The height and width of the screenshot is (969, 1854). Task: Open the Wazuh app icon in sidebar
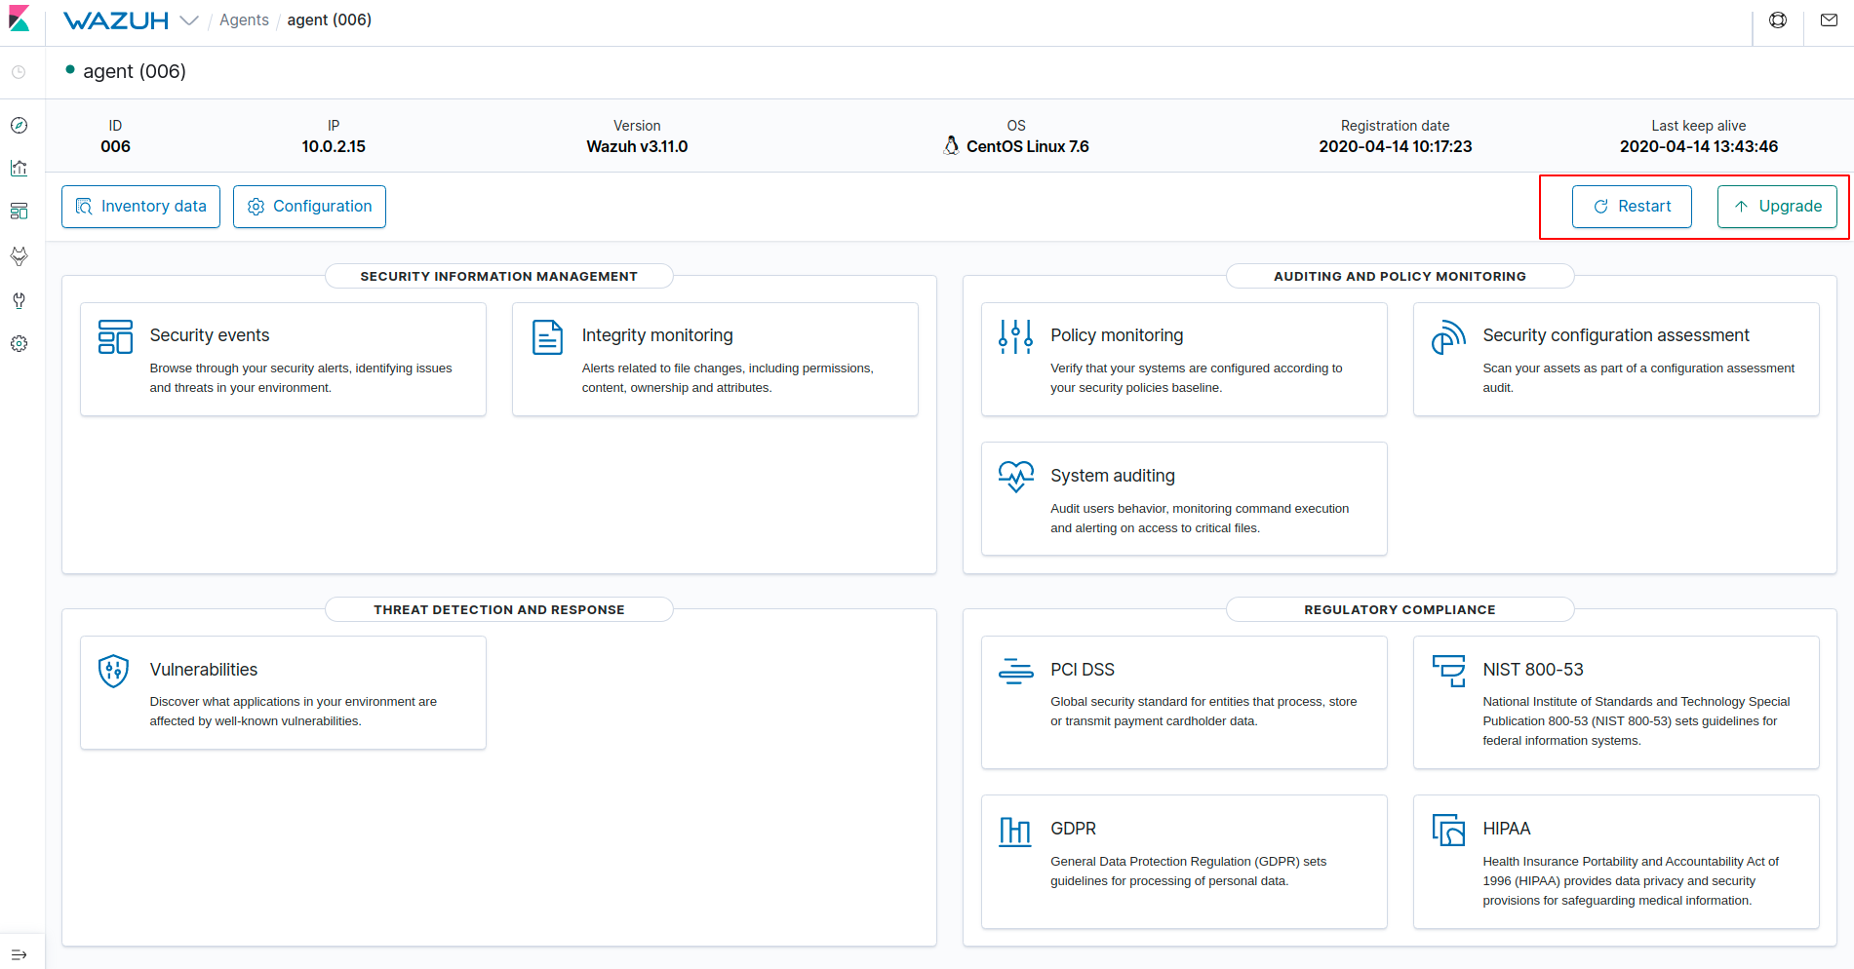[19, 256]
